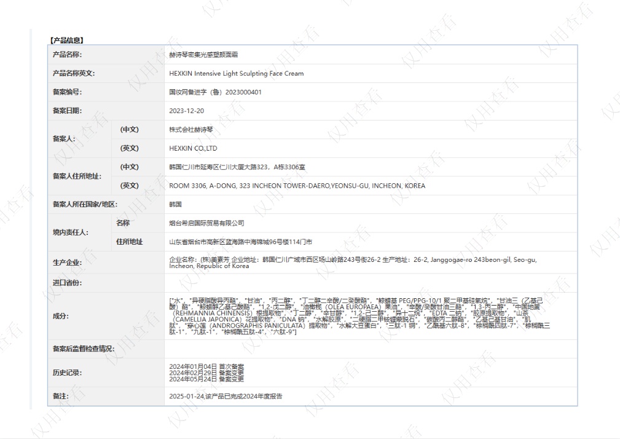
Task: Click the empty 进口省份 value cell
Action: click(370, 283)
